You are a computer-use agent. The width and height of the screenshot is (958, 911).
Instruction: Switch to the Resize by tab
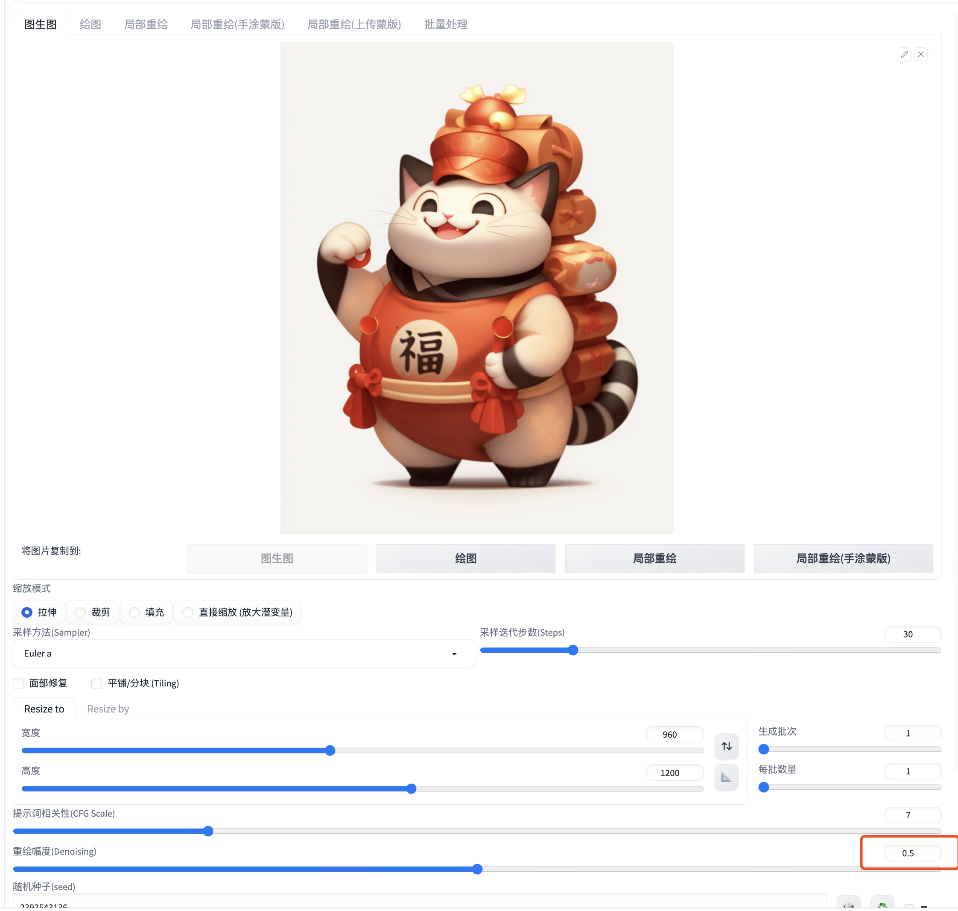(x=108, y=709)
